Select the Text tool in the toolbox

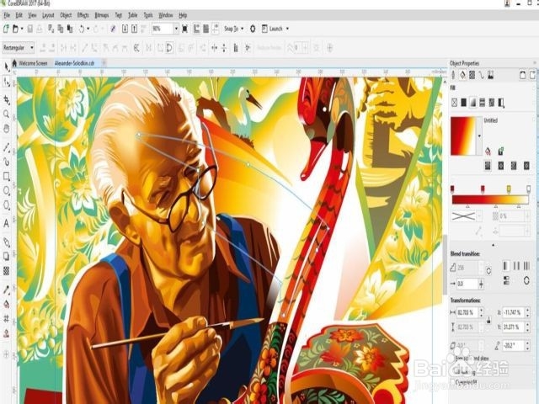coord(6,223)
